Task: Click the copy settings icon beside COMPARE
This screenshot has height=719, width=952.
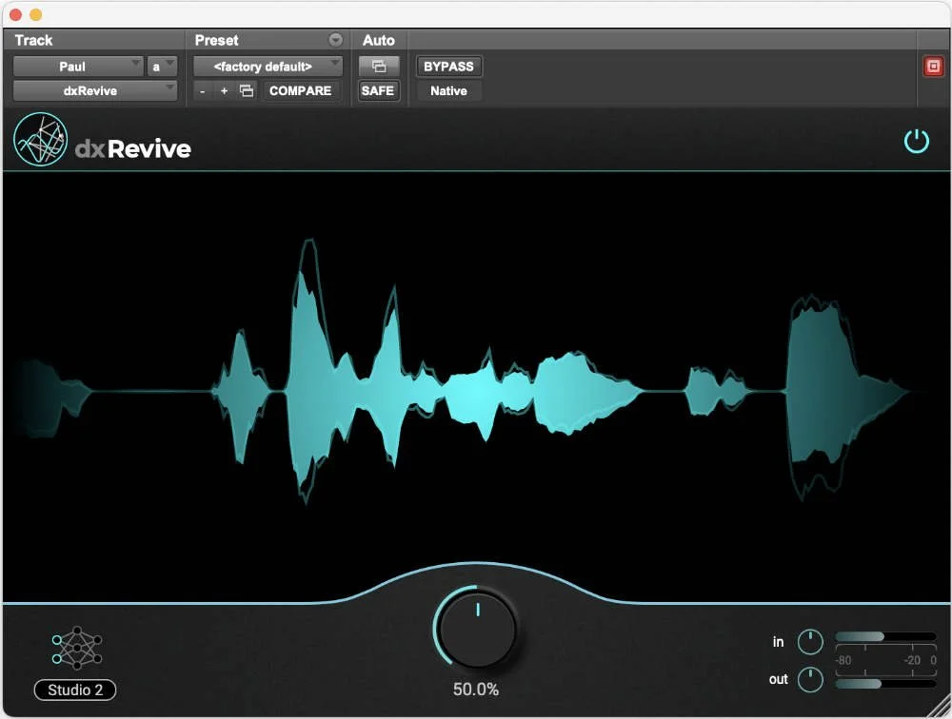Action: pos(247,90)
